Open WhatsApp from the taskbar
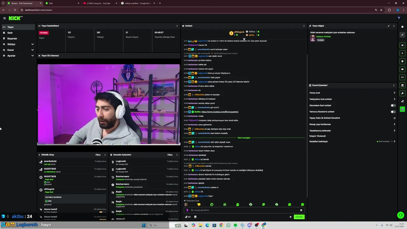The image size is (407, 229). click(x=228, y=225)
